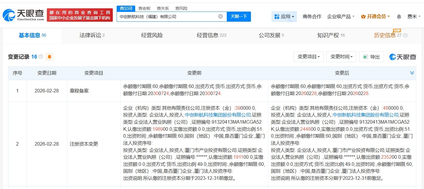Switch to the 法律诉讼 tab
This screenshot has width=424, height=189.
[x=90, y=35]
